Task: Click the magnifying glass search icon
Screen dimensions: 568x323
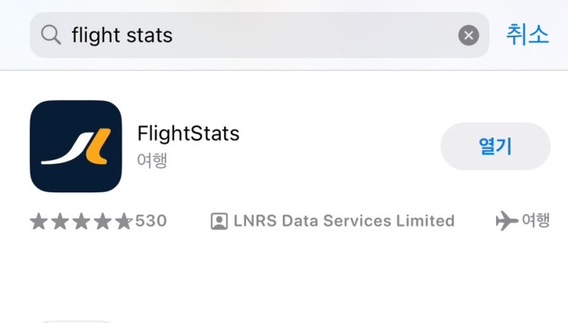Action: [x=51, y=35]
